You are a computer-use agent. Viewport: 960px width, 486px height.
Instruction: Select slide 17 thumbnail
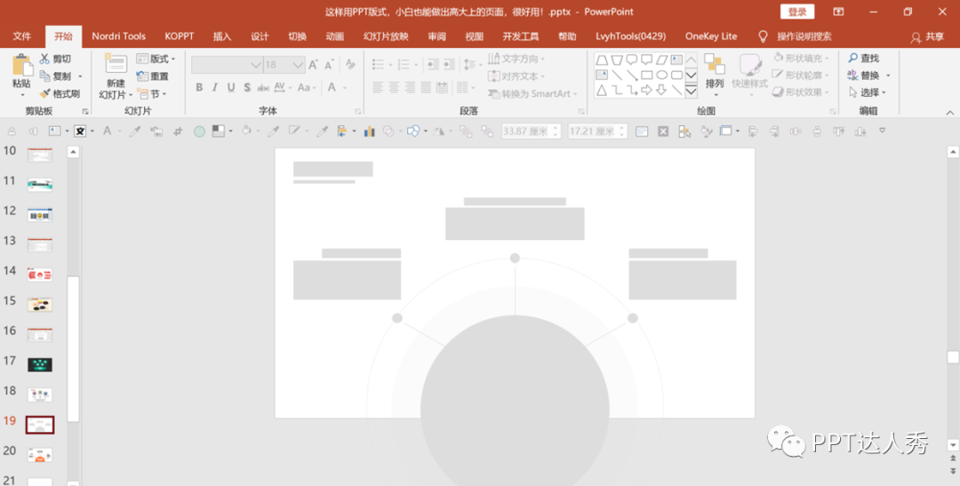[x=40, y=365]
